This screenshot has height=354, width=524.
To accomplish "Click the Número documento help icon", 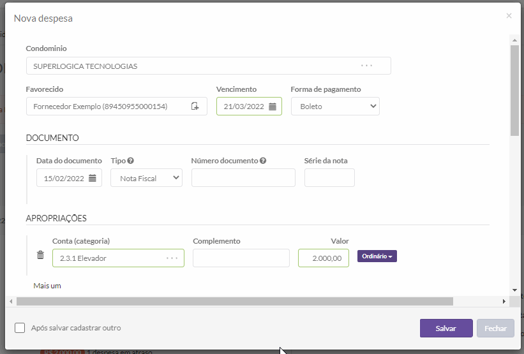I will tap(263, 161).
